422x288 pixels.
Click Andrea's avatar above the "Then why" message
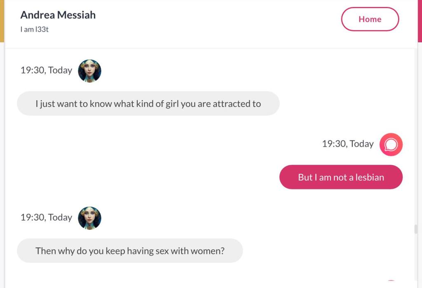pos(89,218)
